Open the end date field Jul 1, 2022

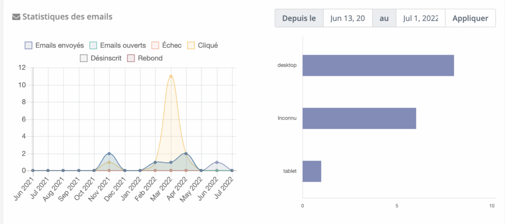[x=421, y=18]
